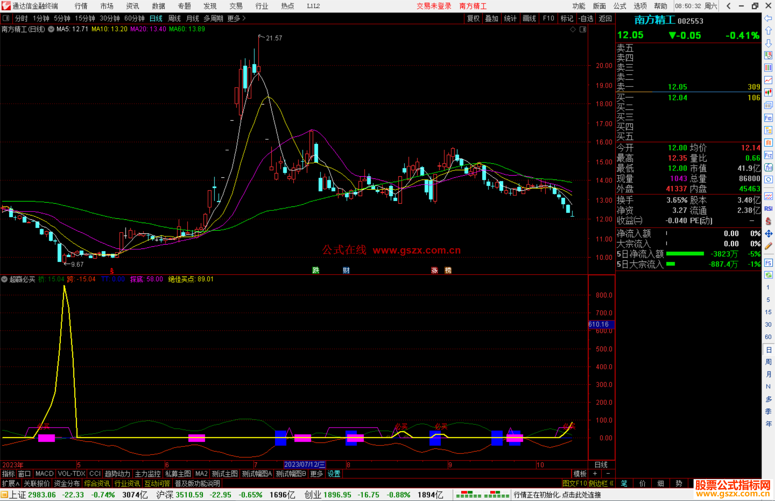Click the plus zoom button beside 模板

click(x=595, y=474)
